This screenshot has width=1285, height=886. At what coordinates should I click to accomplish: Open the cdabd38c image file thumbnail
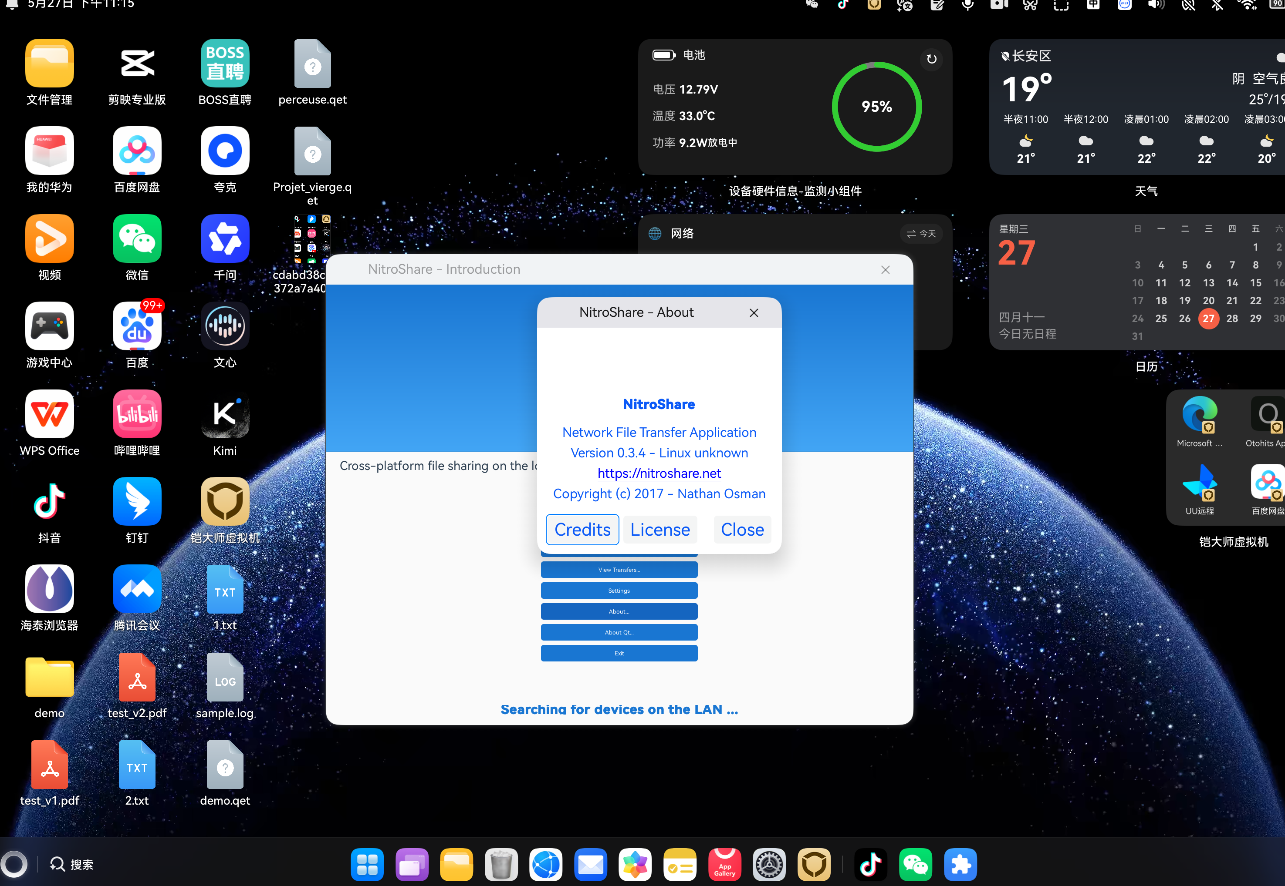pyautogui.click(x=311, y=239)
